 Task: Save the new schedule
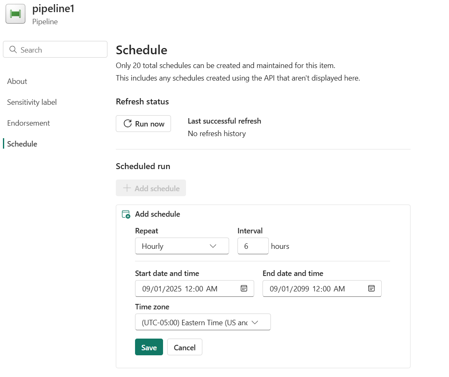[149, 347]
